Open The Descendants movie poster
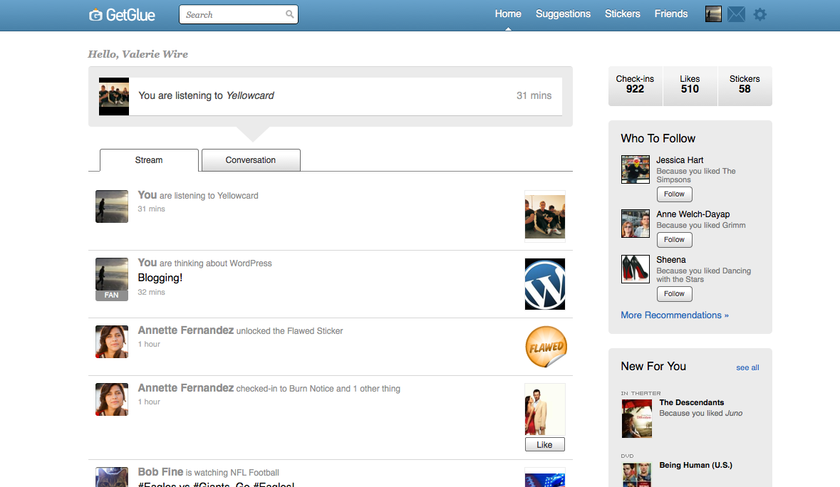 coord(636,418)
